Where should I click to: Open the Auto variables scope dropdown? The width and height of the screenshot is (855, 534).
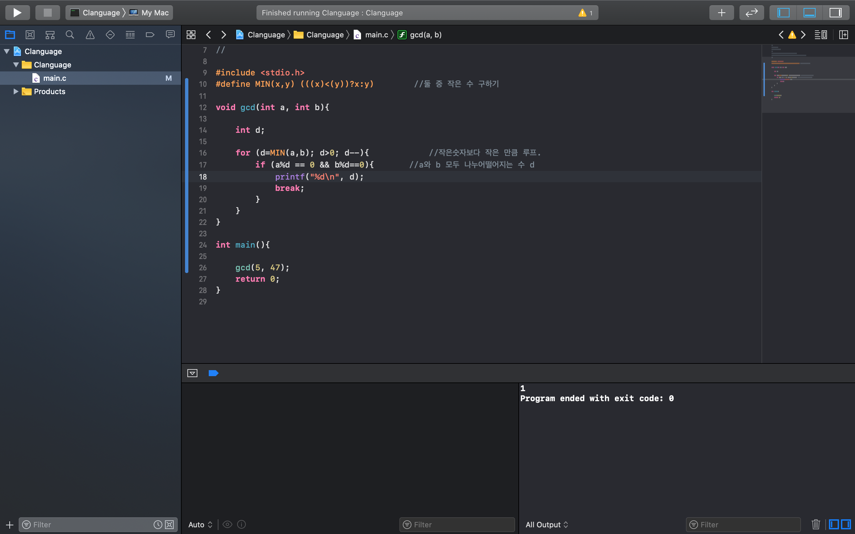tap(200, 524)
